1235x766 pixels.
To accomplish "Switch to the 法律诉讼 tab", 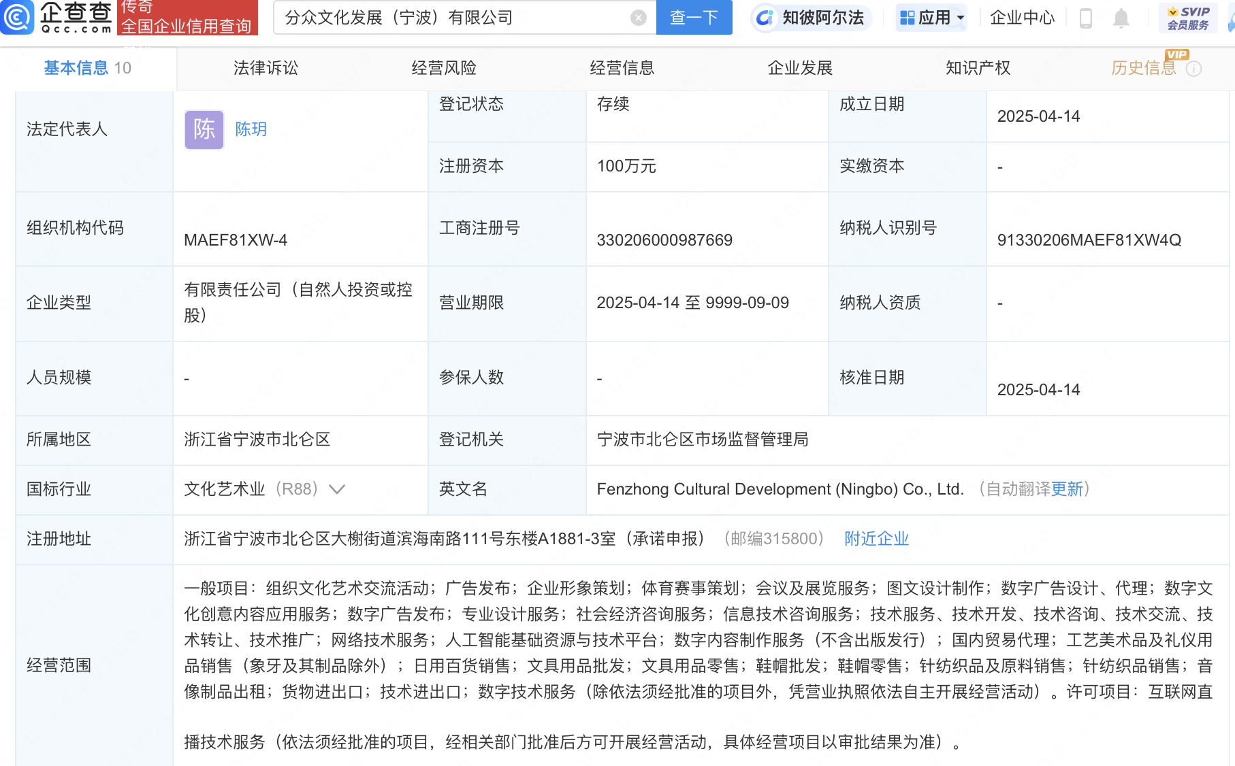I will (x=265, y=68).
